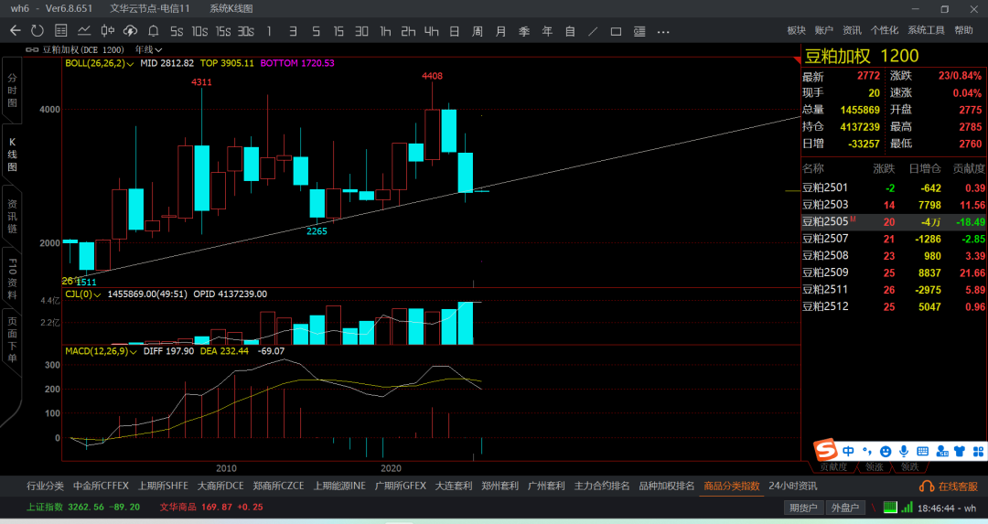
Task: Open 在线客服 online support link
Action: tap(958, 487)
